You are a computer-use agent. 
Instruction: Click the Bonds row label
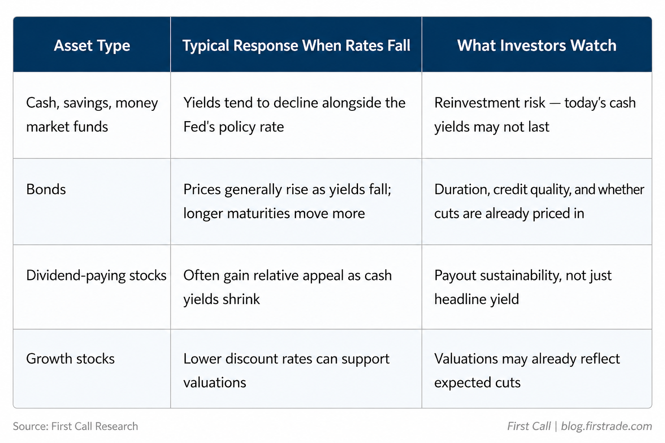[x=46, y=189]
